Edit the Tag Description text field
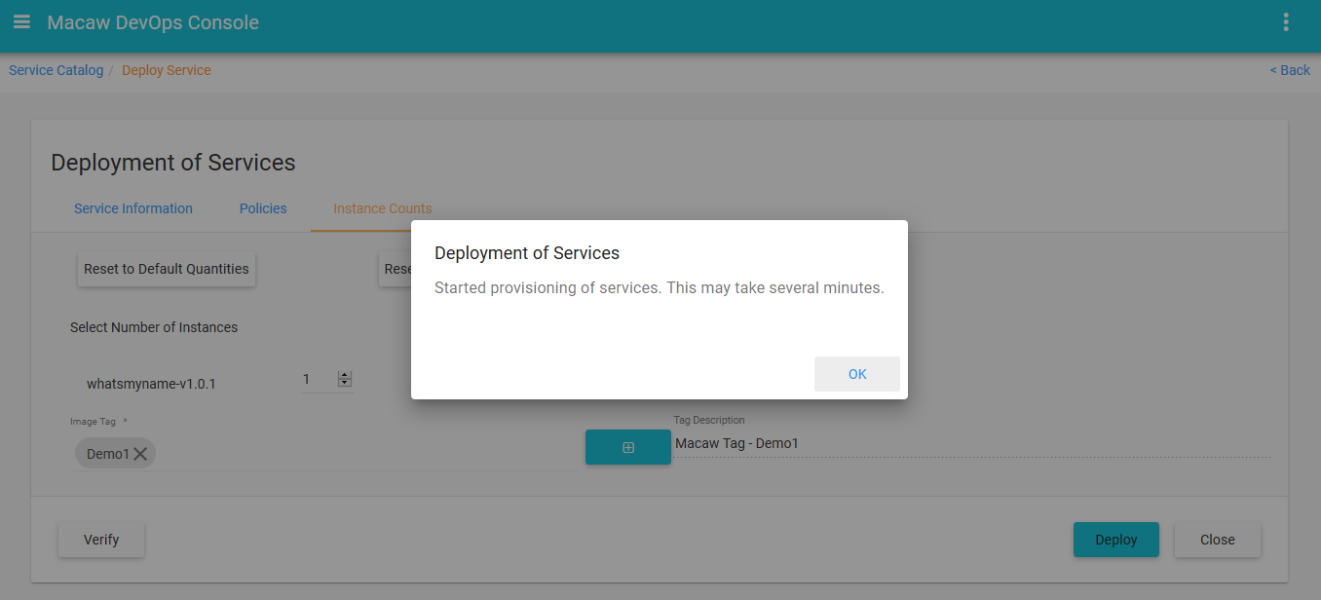 click(x=969, y=444)
